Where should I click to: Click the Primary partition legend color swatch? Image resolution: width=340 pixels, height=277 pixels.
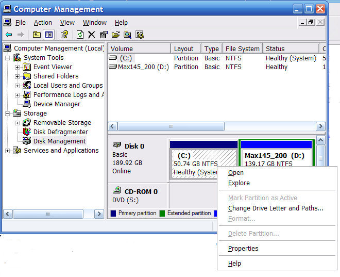113,213
